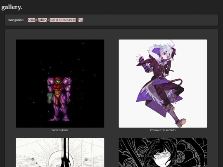Open the Samus Aran pixel art image
Image resolution: width=223 pixels, height=167 pixels.
coord(60,83)
